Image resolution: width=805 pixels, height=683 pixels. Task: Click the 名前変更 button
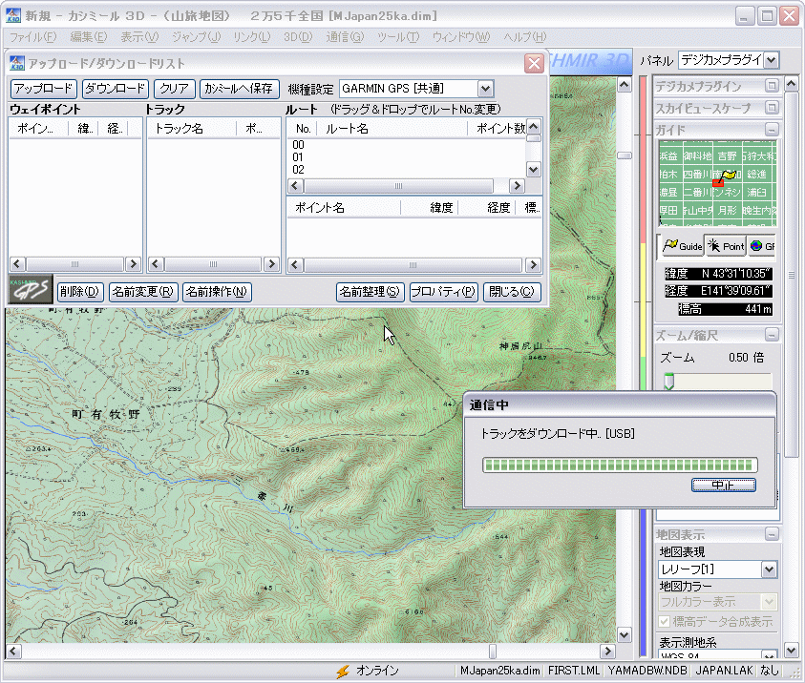coord(143,292)
